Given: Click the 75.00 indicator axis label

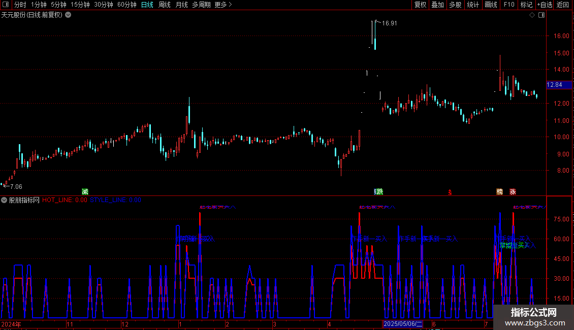Looking at the screenshot, I should (x=561, y=219).
